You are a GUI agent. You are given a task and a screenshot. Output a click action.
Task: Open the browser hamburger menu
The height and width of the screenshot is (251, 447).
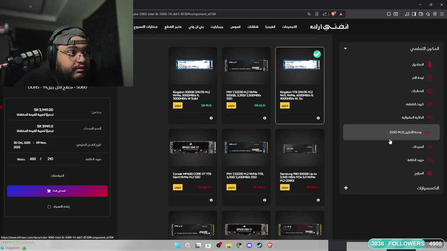(442, 14)
